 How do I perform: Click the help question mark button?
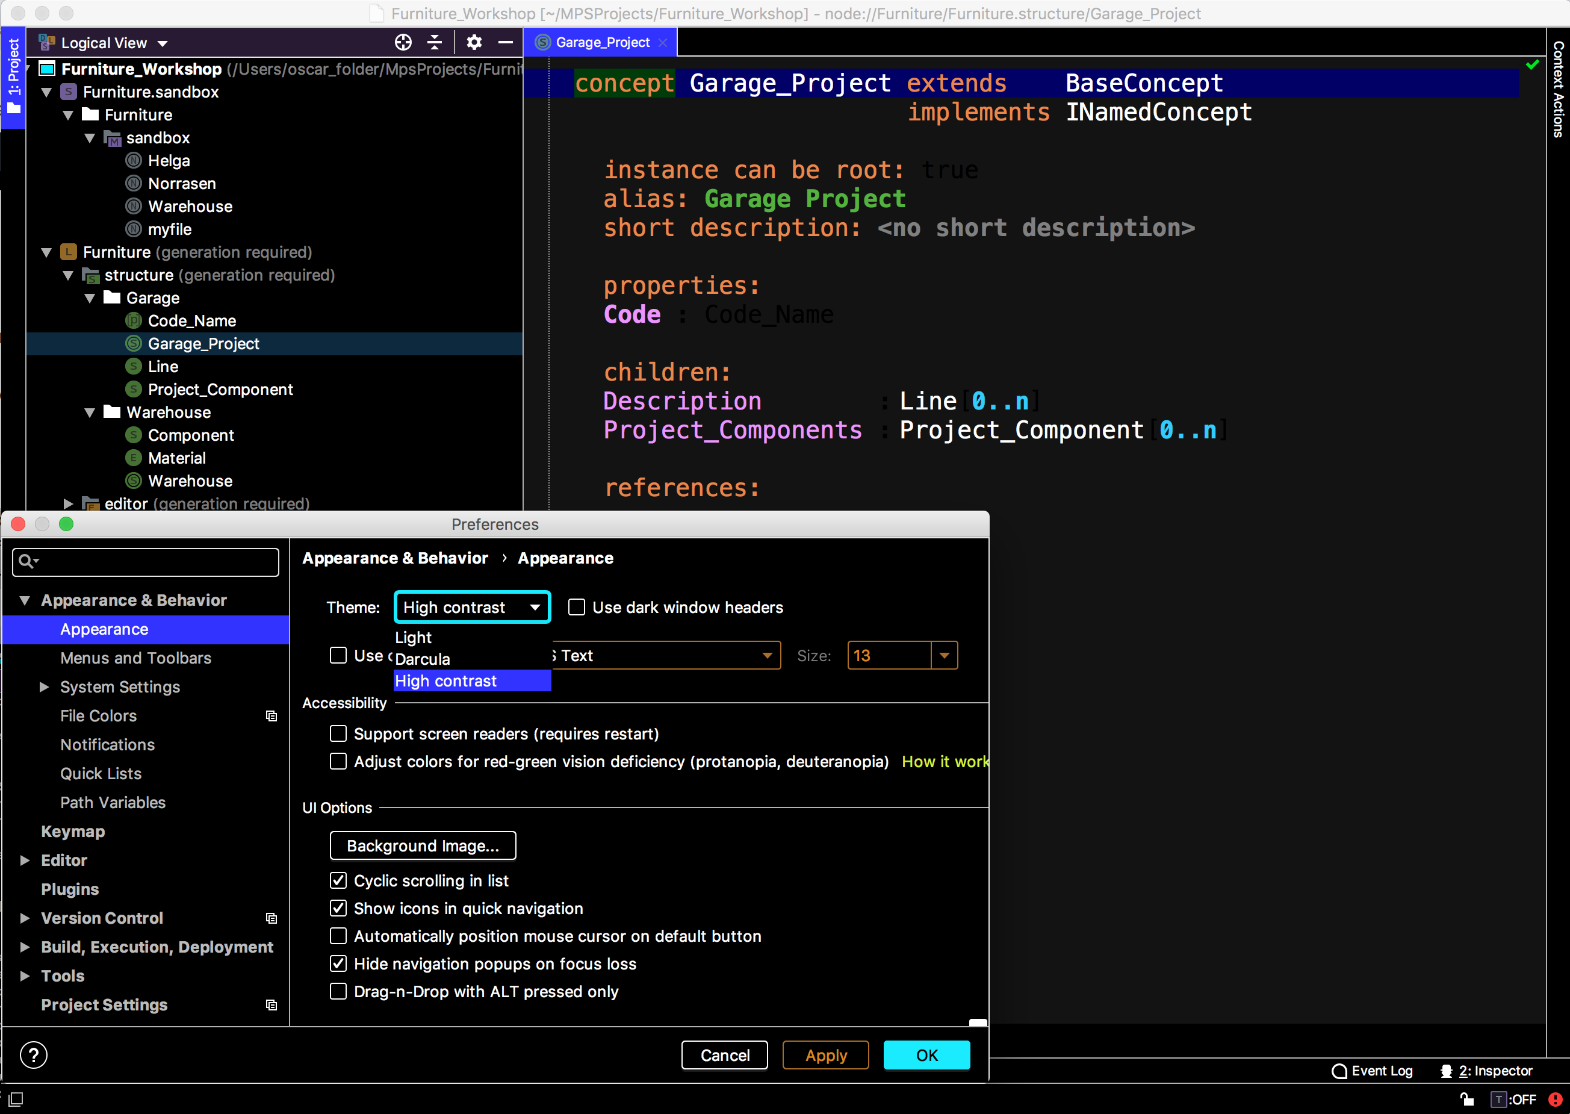[34, 1055]
